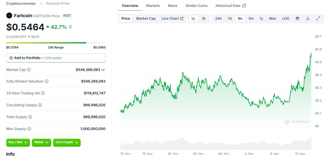Click the Info section heading
The width and height of the screenshot is (327, 160).
coord(10,154)
